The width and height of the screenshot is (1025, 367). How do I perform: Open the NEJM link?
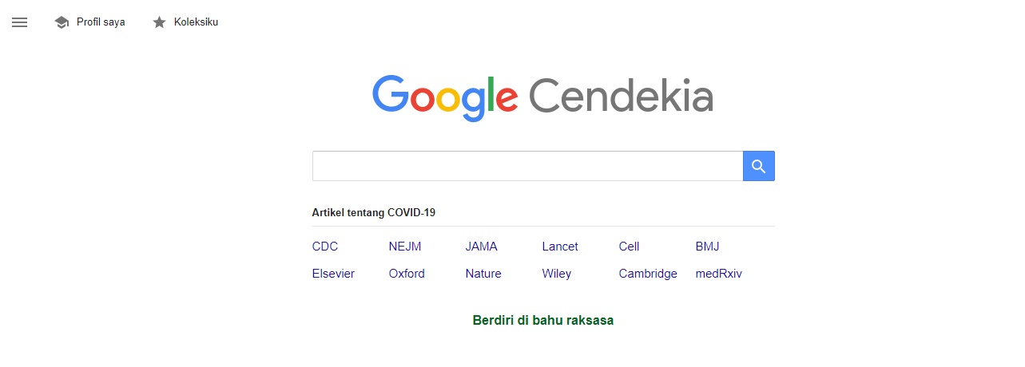pyautogui.click(x=405, y=247)
